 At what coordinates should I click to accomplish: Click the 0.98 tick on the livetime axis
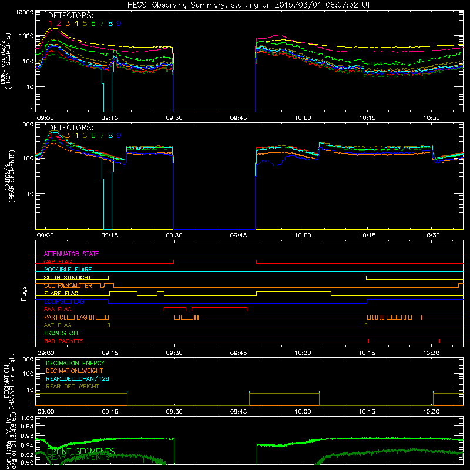pyautogui.click(x=27, y=426)
